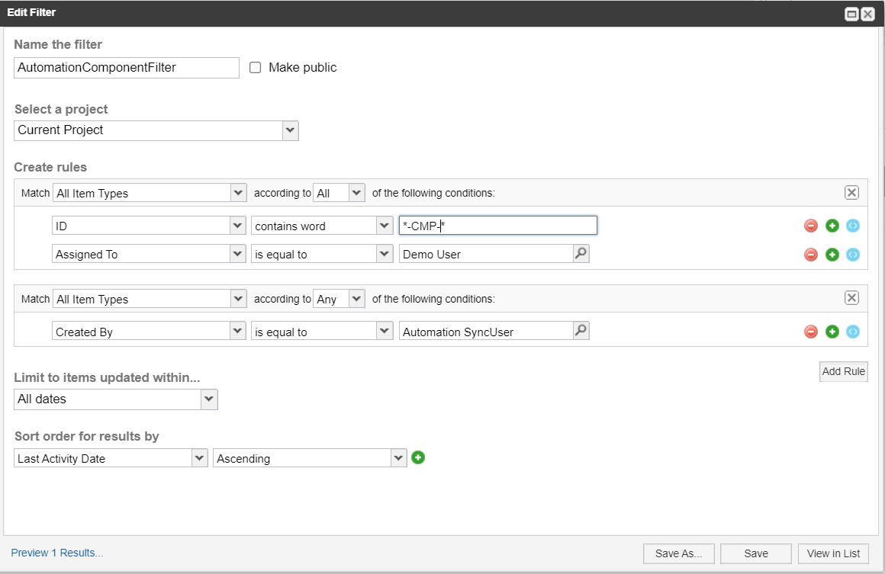
Task: Remove the ID condition with red minus icon
Action: coord(811,226)
